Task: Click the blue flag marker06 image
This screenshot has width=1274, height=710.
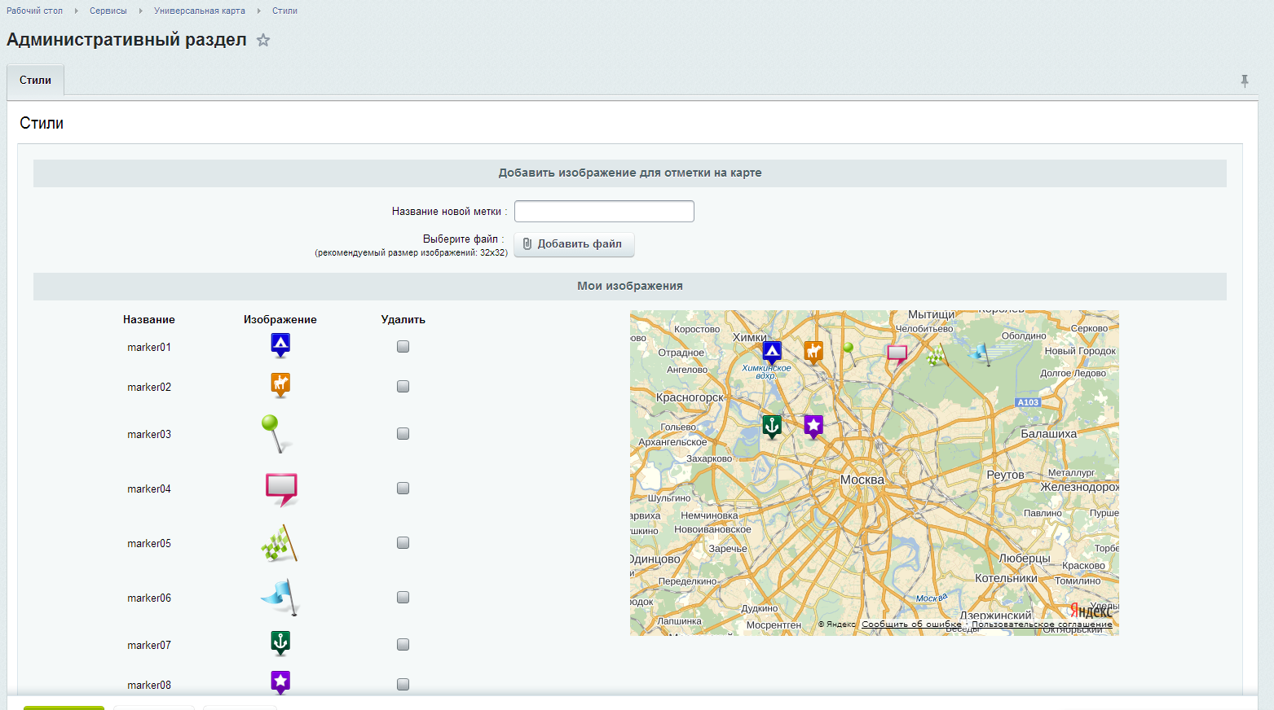Action: coord(280,598)
